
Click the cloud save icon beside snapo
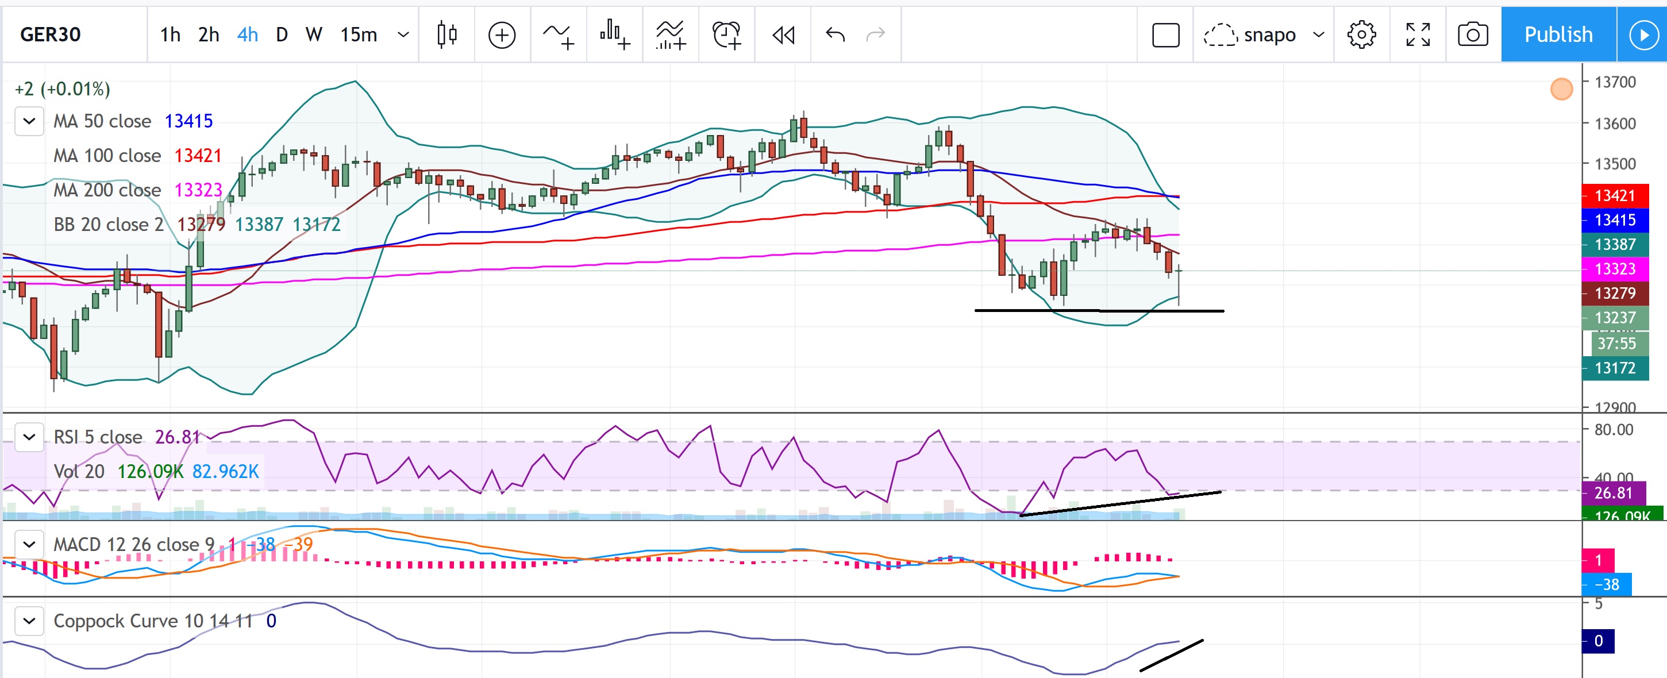tap(1221, 34)
